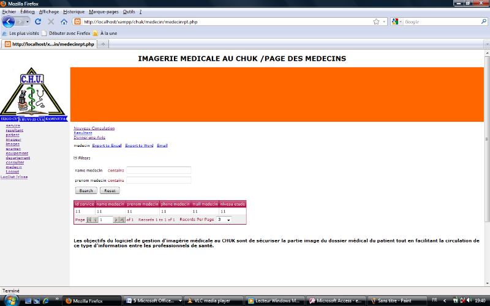Screen dimensions: 490x306
Task: Open the Outils menu
Action: tap(129, 12)
